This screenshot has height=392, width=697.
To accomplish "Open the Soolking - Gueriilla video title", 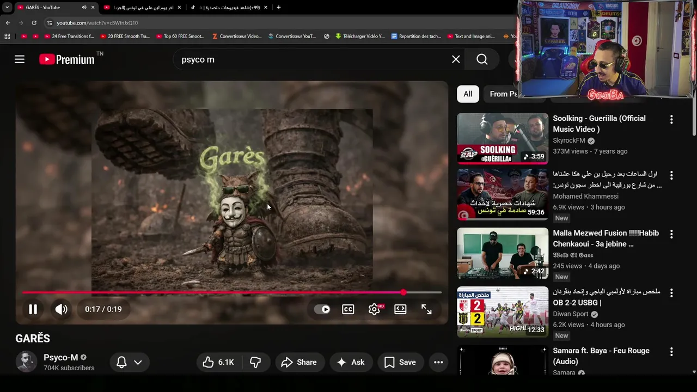I will click(599, 124).
